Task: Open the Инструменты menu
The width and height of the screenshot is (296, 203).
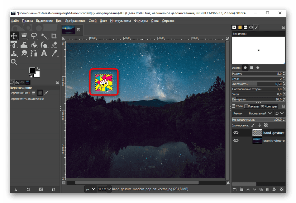Action: [x=121, y=21]
